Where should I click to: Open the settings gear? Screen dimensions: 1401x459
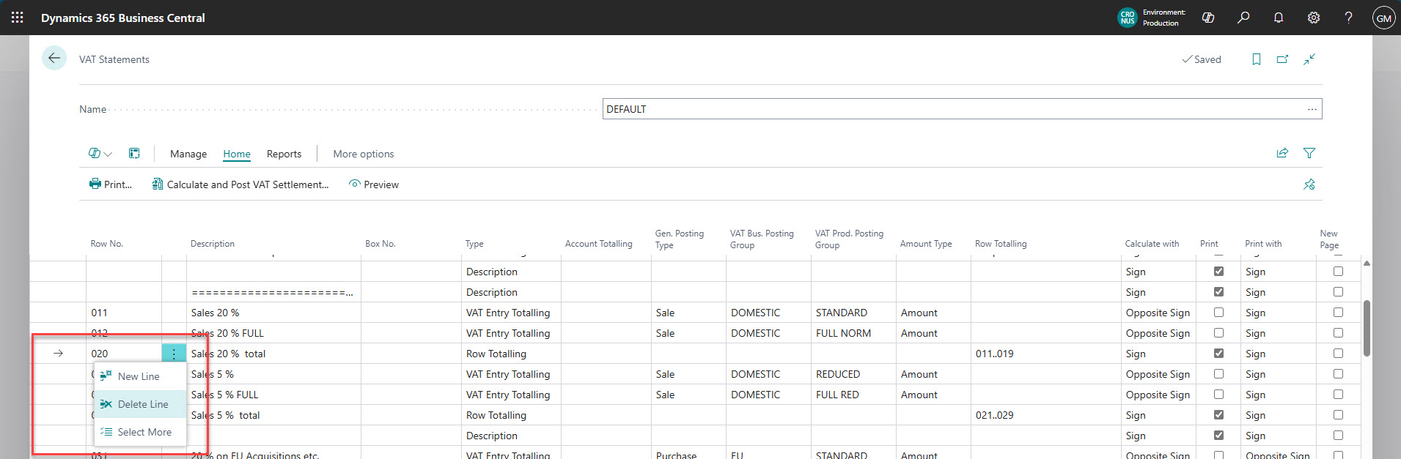[x=1314, y=18]
